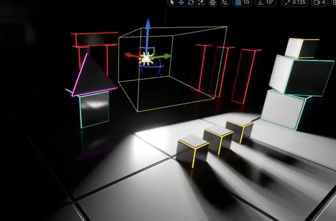Open the rotation snap 10° dropdown
Screen dimensions: 336x221
(269, 2)
